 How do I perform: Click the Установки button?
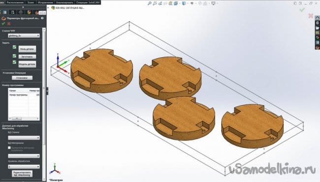(22, 78)
